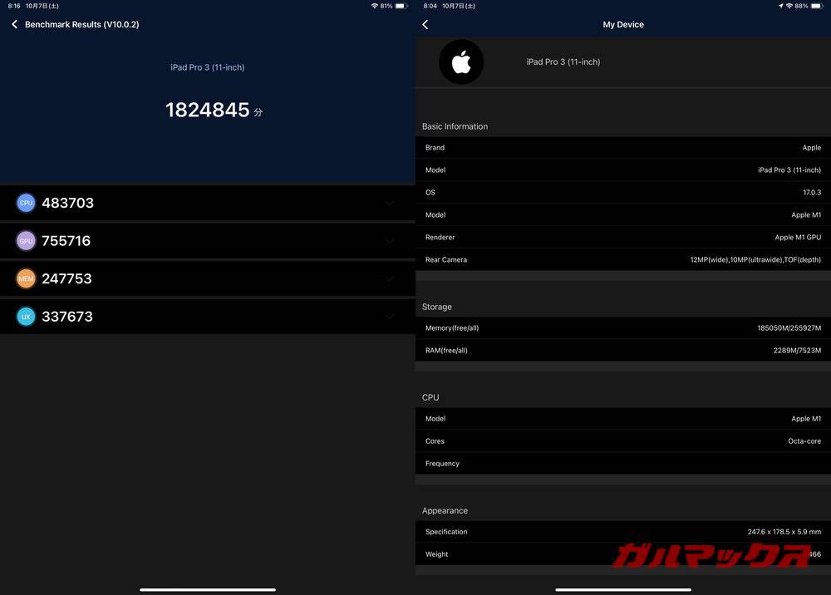Expand the GPU score details chevron

point(389,240)
